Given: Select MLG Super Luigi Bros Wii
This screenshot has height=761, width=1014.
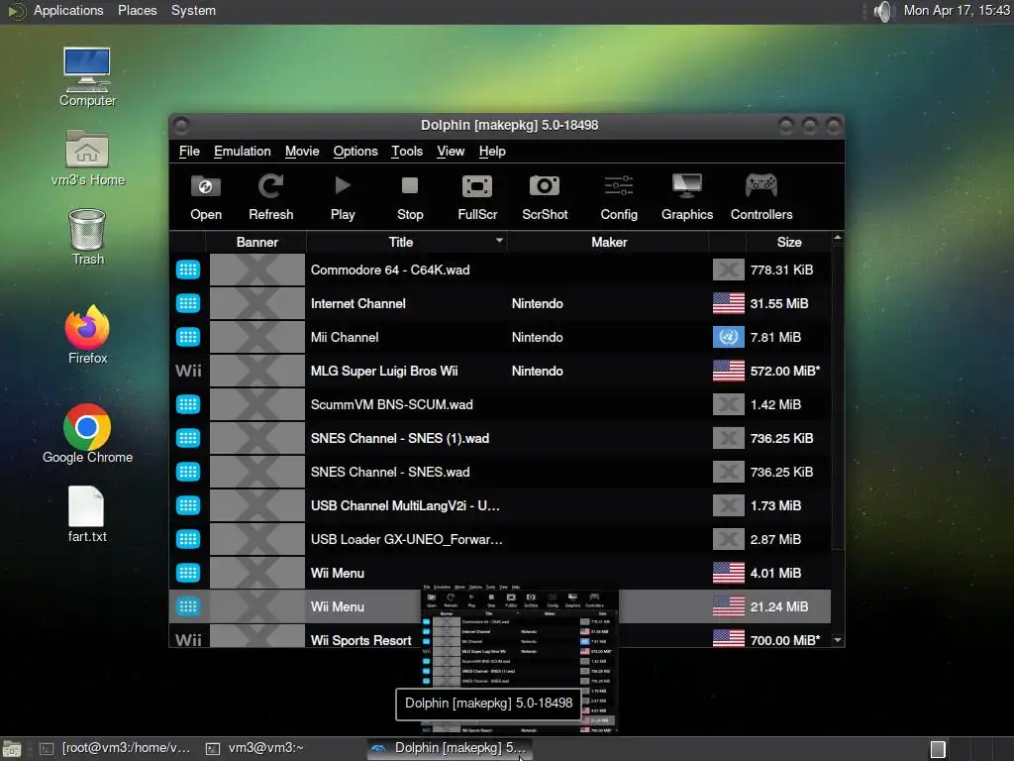Looking at the screenshot, I should pos(384,371).
